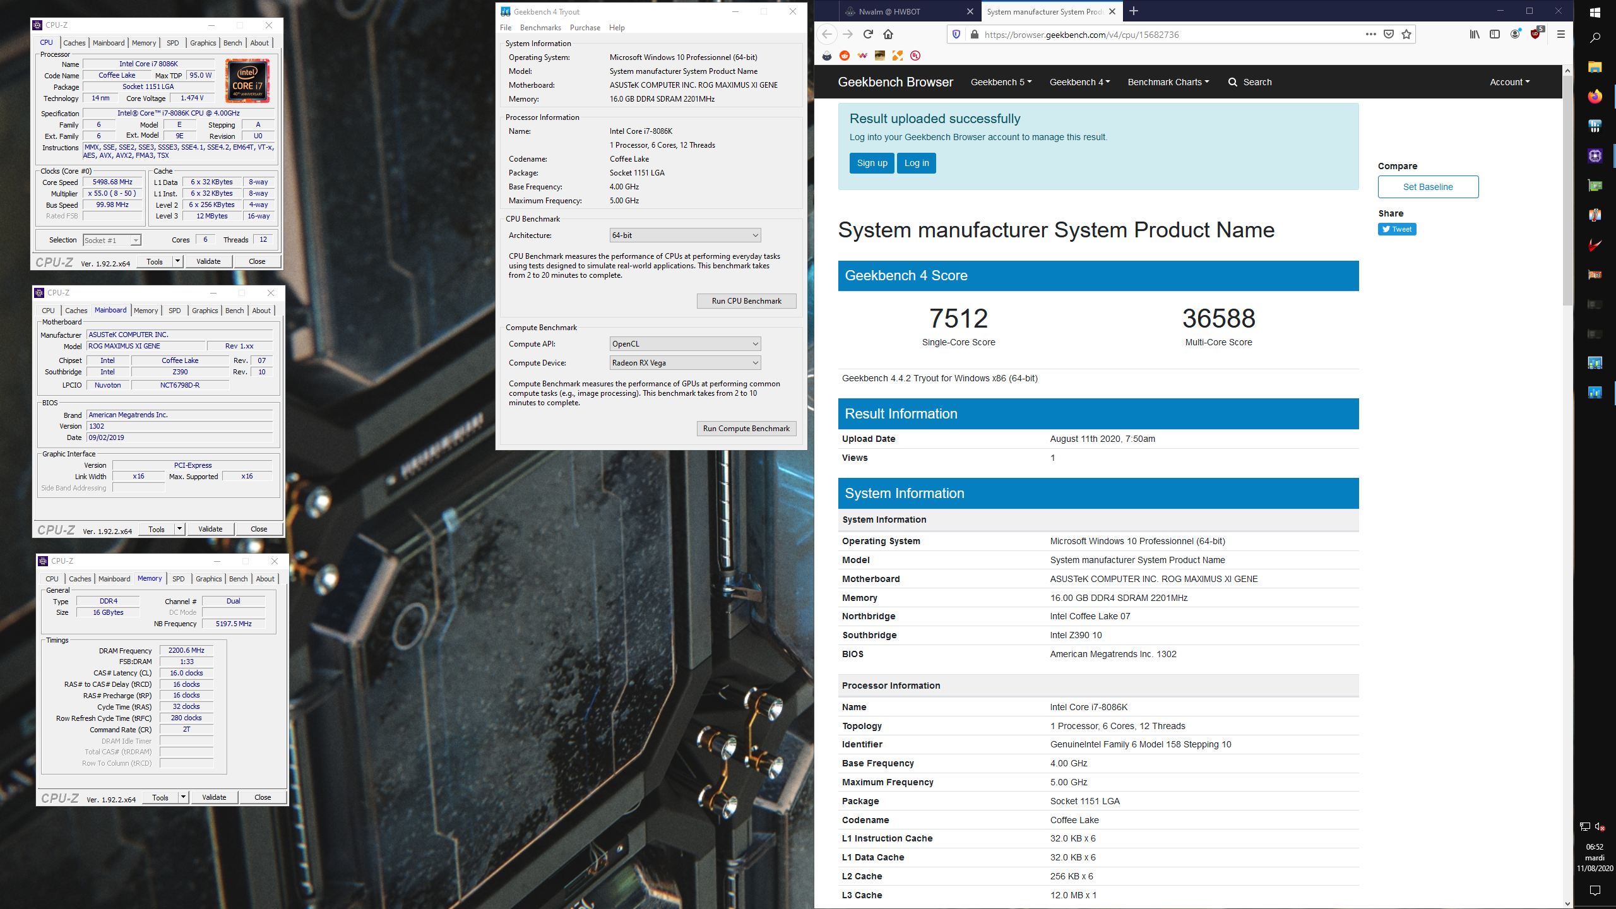Save the page to Pocket
This screenshot has width=1616, height=909.
click(1389, 34)
